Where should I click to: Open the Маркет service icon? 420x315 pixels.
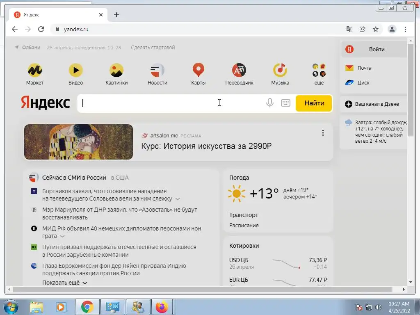(x=35, y=70)
